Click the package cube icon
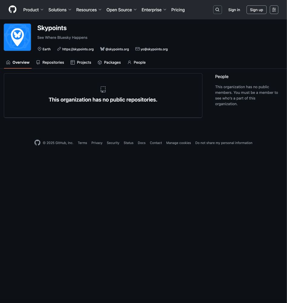The width and height of the screenshot is (287, 303). tap(100, 62)
